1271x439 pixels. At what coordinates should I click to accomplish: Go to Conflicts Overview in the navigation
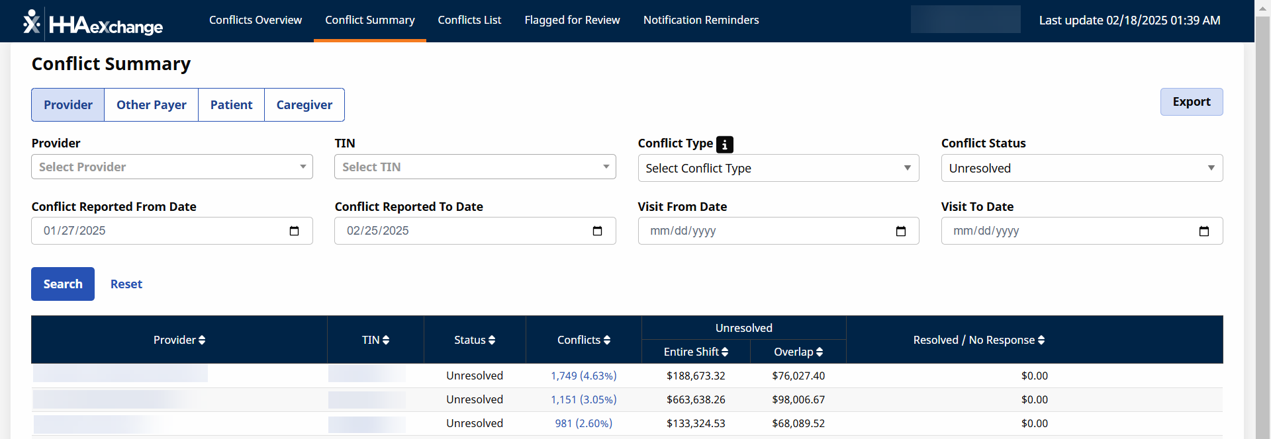click(x=256, y=20)
